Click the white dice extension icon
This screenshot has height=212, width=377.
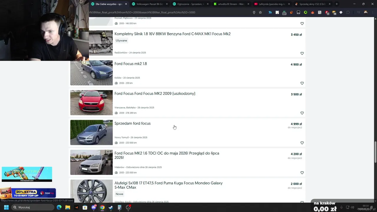(341, 12)
